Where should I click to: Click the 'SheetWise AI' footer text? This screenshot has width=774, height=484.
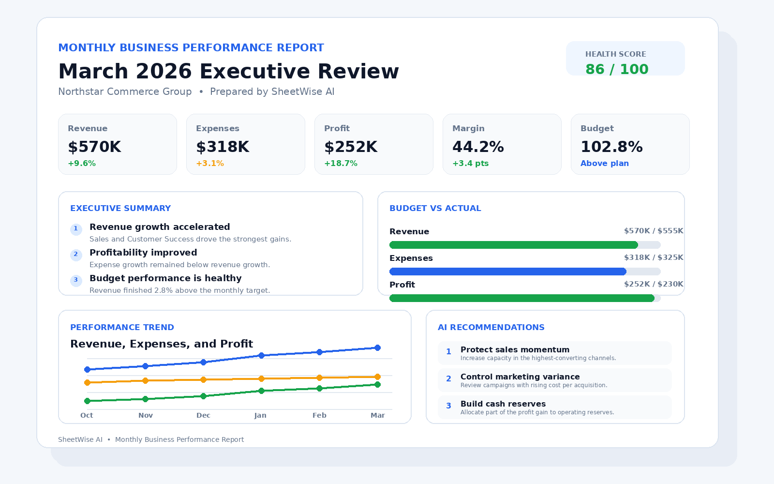click(x=80, y=439)
